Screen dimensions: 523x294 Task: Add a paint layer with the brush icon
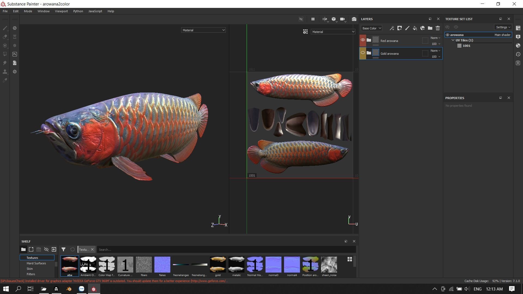(x=407, y=28)
